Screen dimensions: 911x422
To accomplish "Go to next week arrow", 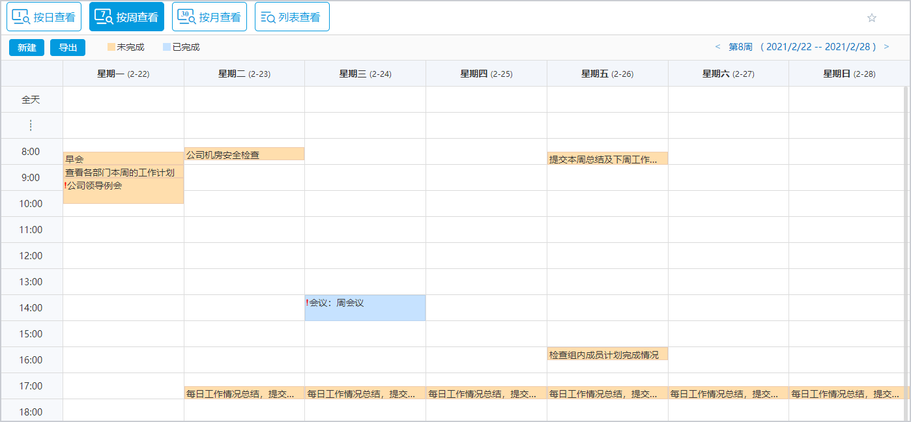I will 886,47.
